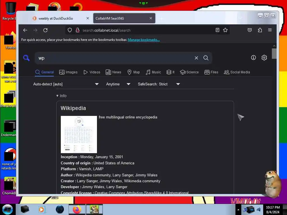
Task: Click the 'Monday, January 15, 2001' inception text
Action: coord(101,157)
